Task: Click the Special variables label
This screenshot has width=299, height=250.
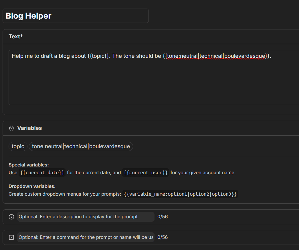Action: (29, 165)
